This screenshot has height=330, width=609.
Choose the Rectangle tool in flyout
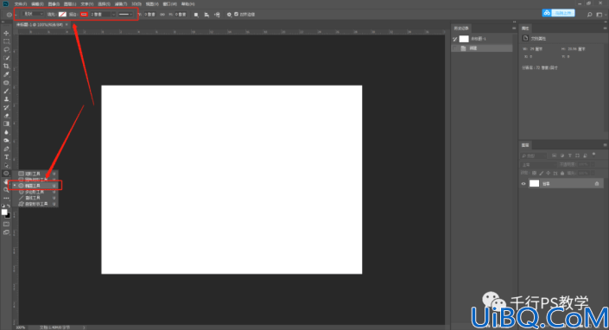pyautogui.click(x=35, y=174)
